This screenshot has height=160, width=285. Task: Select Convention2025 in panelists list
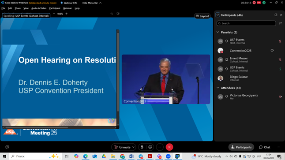[x=249, y=51]
